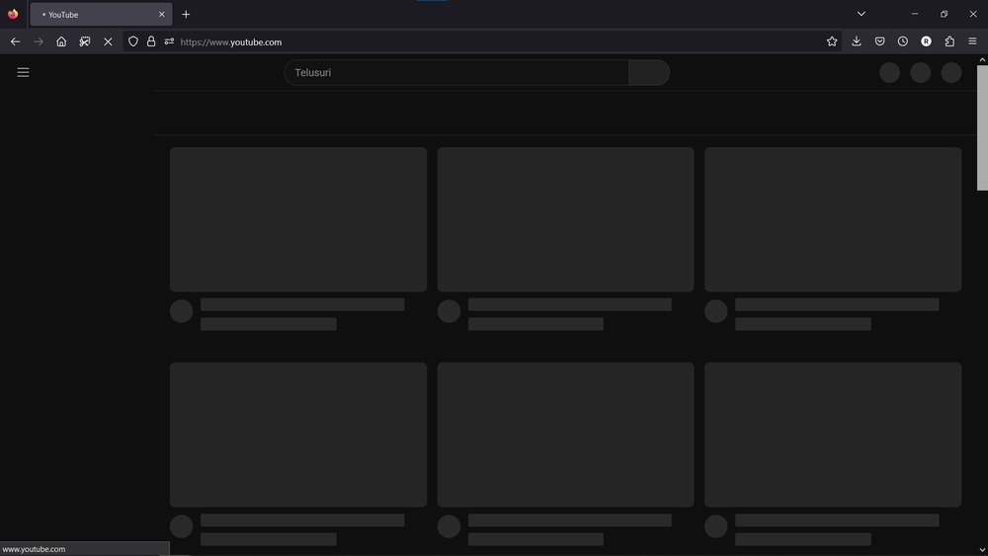Click the Firefox Home button
Viewport: 988px width, 556px height.
click(x=61, y=41)
